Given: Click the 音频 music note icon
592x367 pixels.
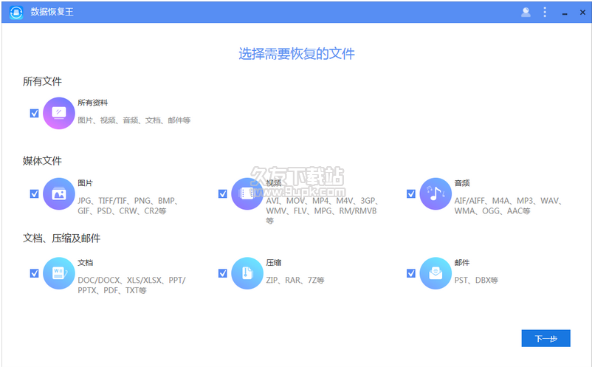Looking at the screenshot, I should click(x=436, y=193).
